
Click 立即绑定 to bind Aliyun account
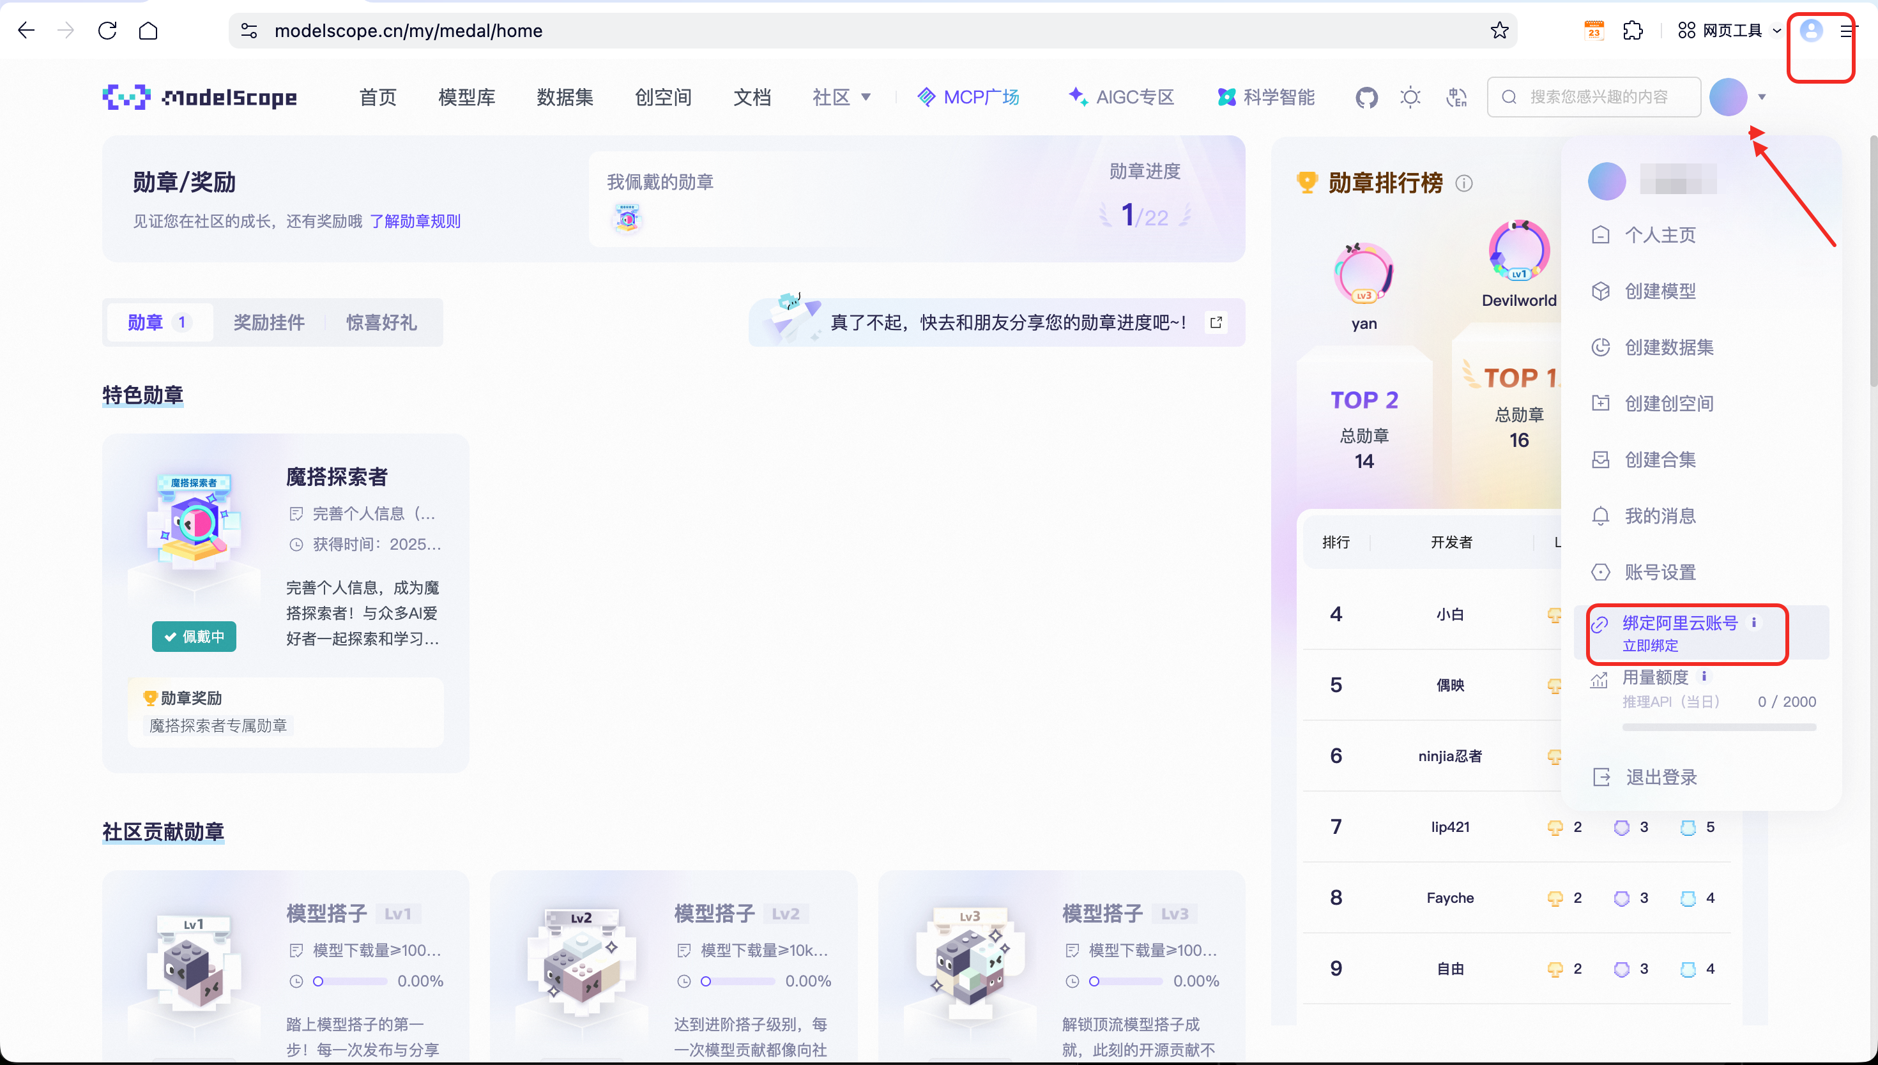click(1651, 645)
